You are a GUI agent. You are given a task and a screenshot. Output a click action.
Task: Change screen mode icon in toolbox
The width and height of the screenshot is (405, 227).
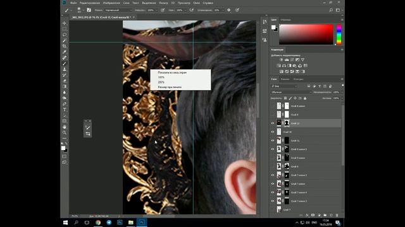point(65,162)
